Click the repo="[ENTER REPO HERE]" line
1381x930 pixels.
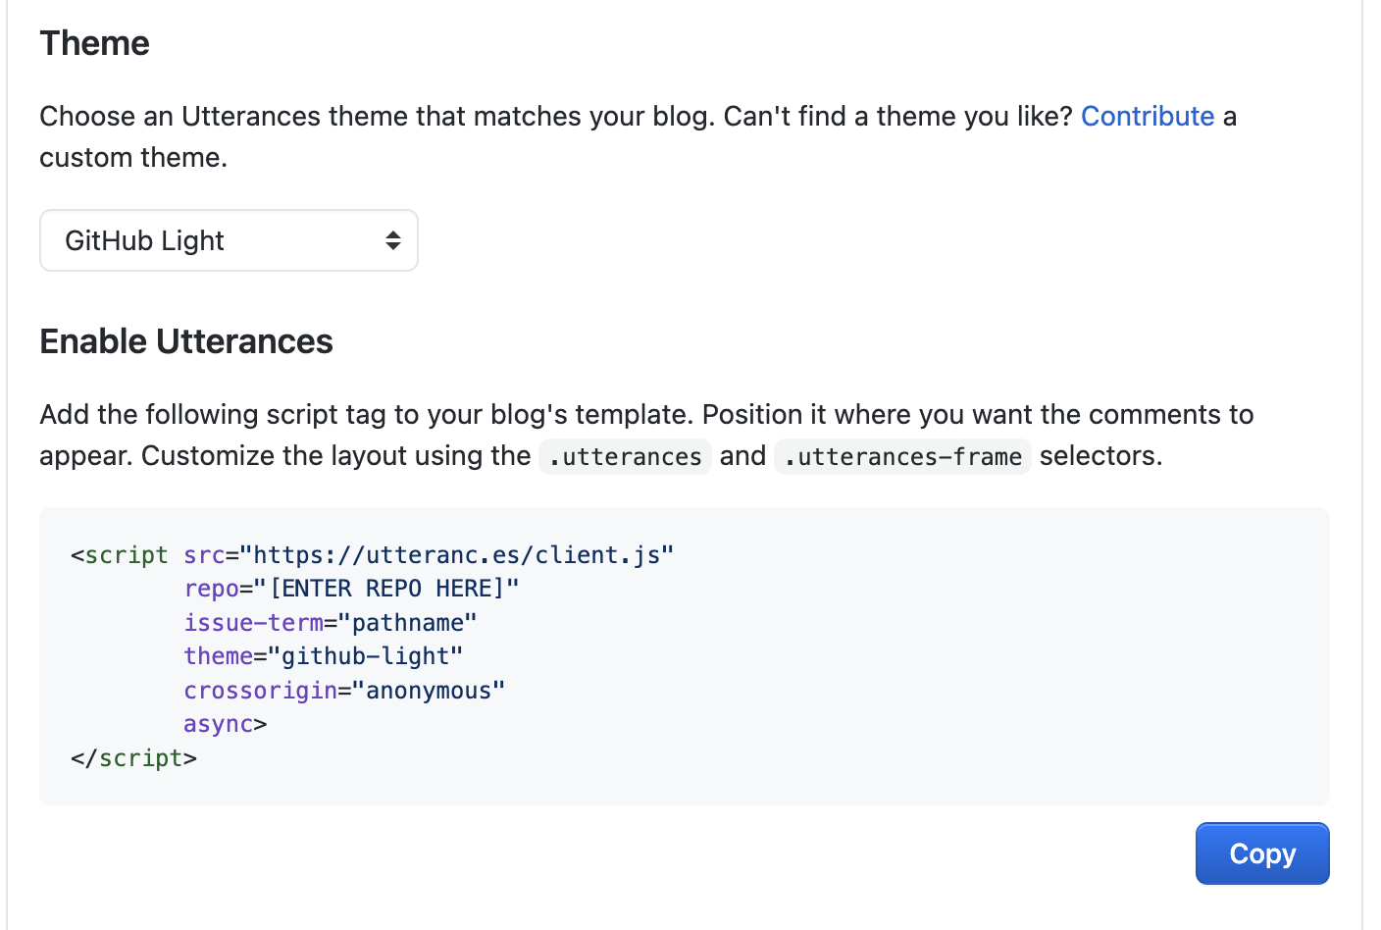351,589
